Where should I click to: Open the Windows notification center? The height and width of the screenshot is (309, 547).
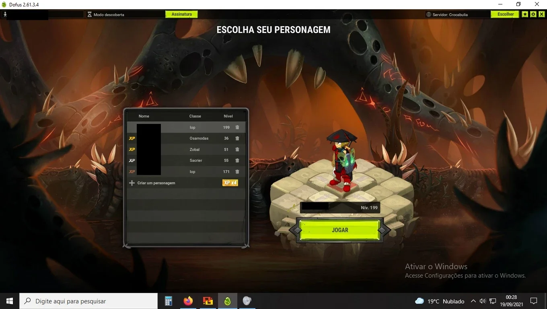coord(534,301)
